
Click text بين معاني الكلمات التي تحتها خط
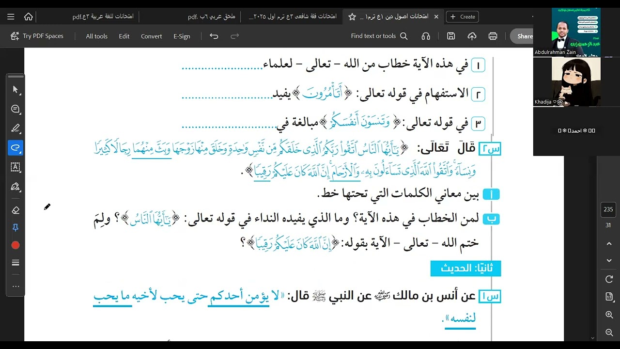[398, 194]
